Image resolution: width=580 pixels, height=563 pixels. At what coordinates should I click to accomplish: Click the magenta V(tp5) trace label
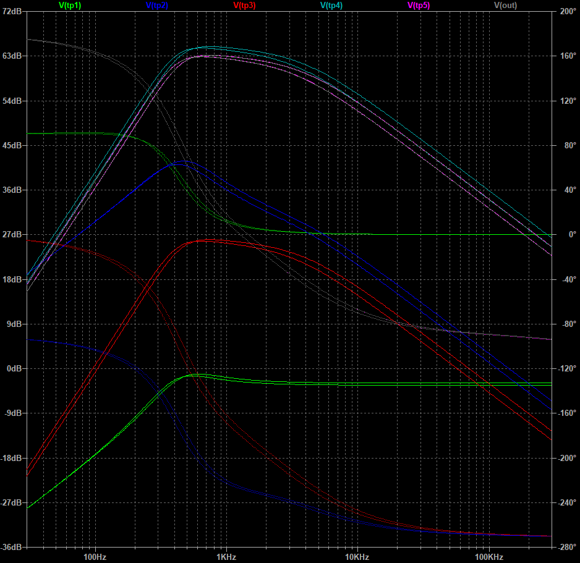419,6
